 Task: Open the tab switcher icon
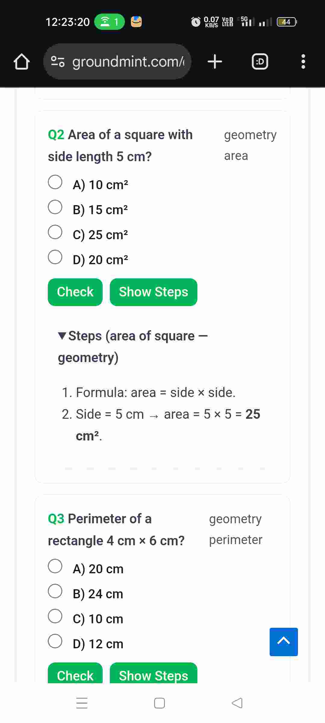point(260,62)
